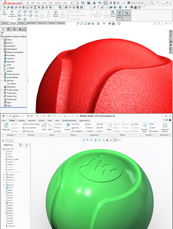The width and height of the screenshot is (173, 229).
Task: Click the Print icon in SolidWorks toolbar
Action: 94,3
